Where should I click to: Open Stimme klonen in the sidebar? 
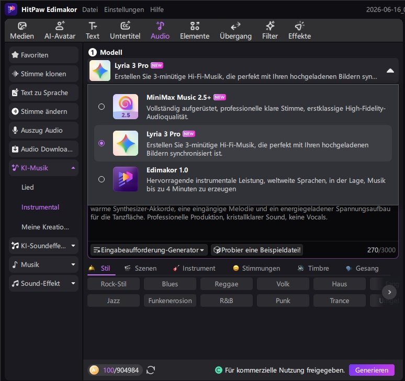pyautogui.click(x=43, y=74)
